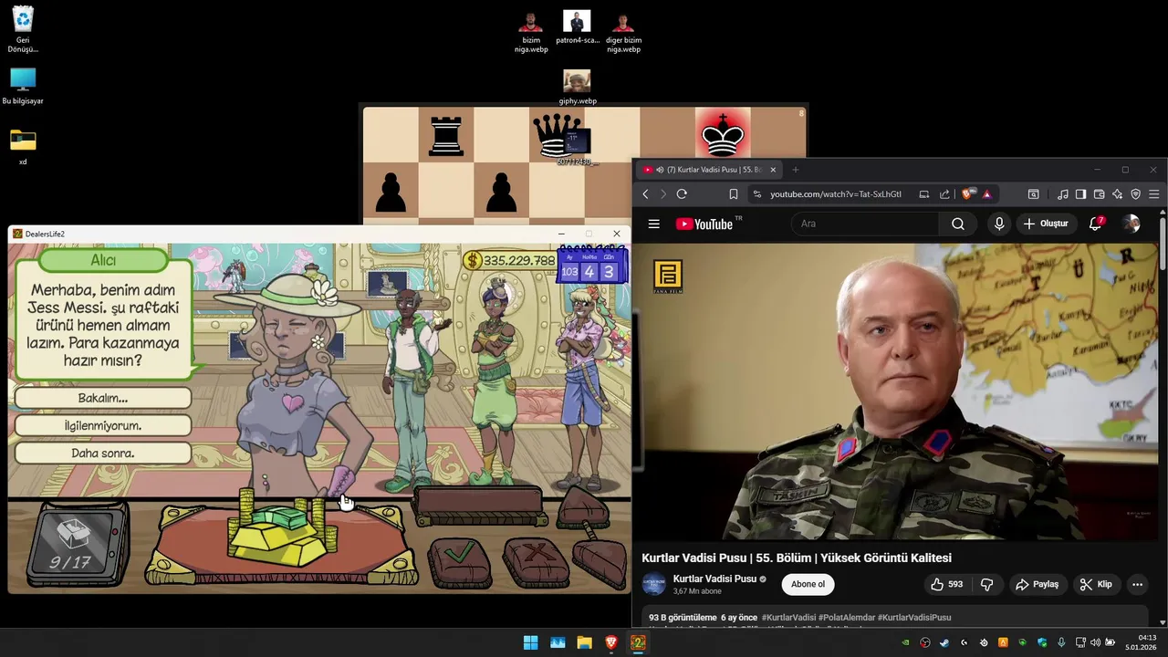Open Brave Shields lion icon
The width and height of the screenshot is (1168, 657).
click(968, 193)
